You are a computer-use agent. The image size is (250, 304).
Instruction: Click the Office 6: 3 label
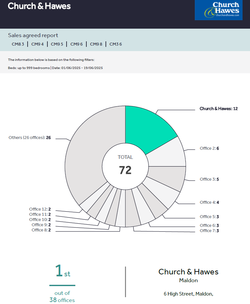[x=209, y=226]
